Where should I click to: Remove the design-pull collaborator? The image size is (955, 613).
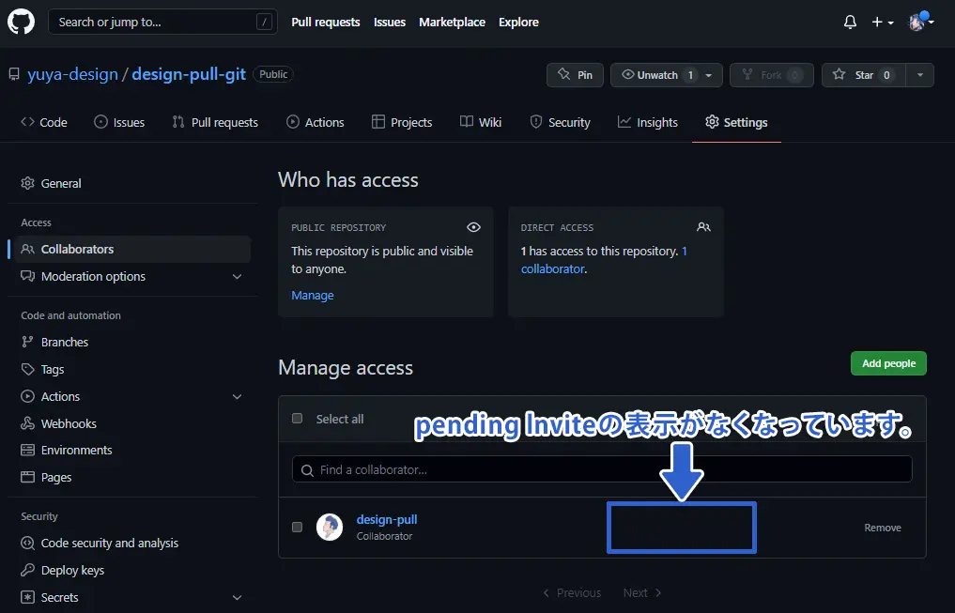click(882, 528)
